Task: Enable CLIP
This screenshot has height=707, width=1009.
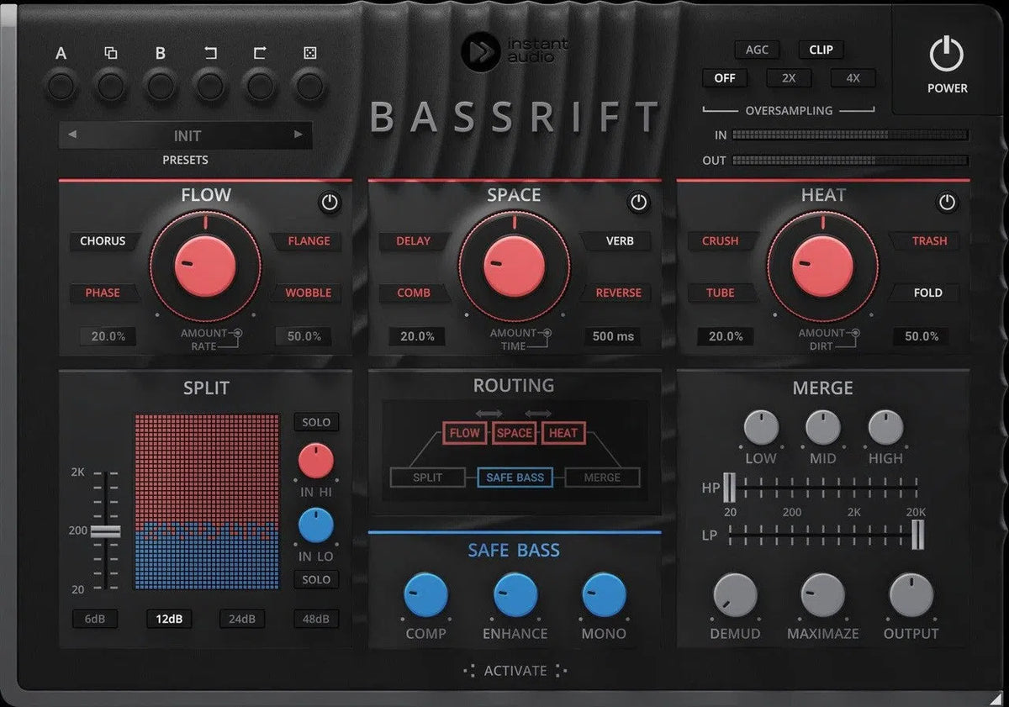Action: [x=820, y=50]
